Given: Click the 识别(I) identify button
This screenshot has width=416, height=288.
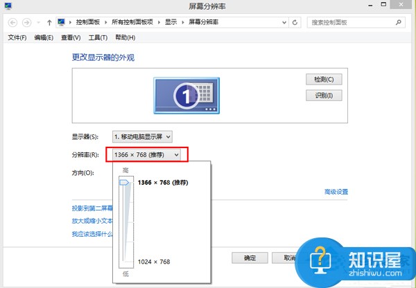Looking at the screenshot, I should 324,96.
